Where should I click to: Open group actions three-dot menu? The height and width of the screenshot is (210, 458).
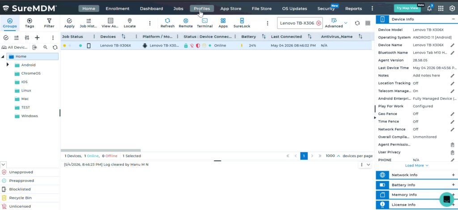[53, 38]
